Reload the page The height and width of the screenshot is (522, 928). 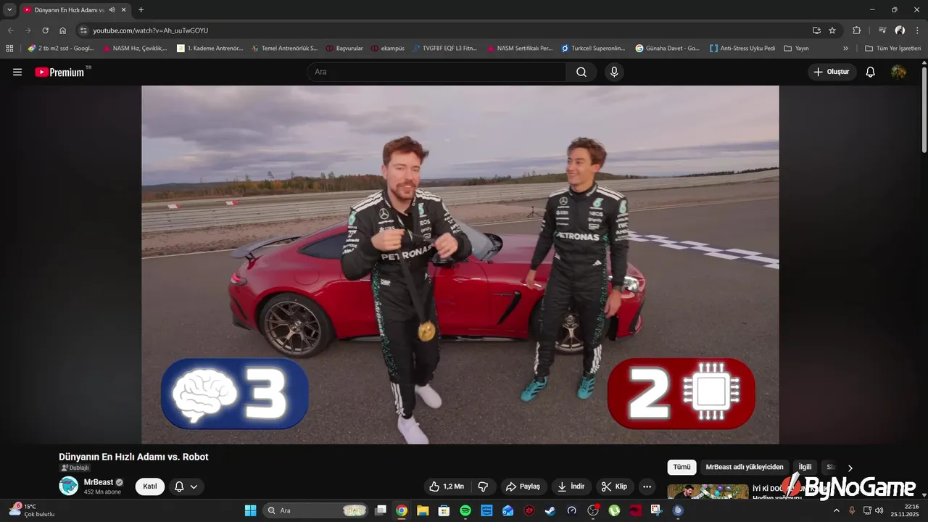tap(45, 30)
